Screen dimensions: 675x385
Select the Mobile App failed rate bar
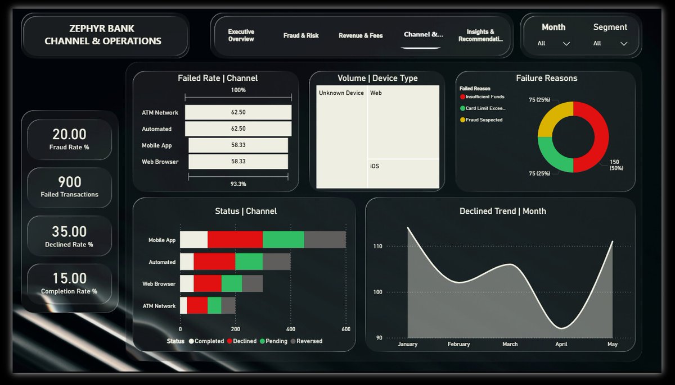pyautogui.click(x=238, y=145)
